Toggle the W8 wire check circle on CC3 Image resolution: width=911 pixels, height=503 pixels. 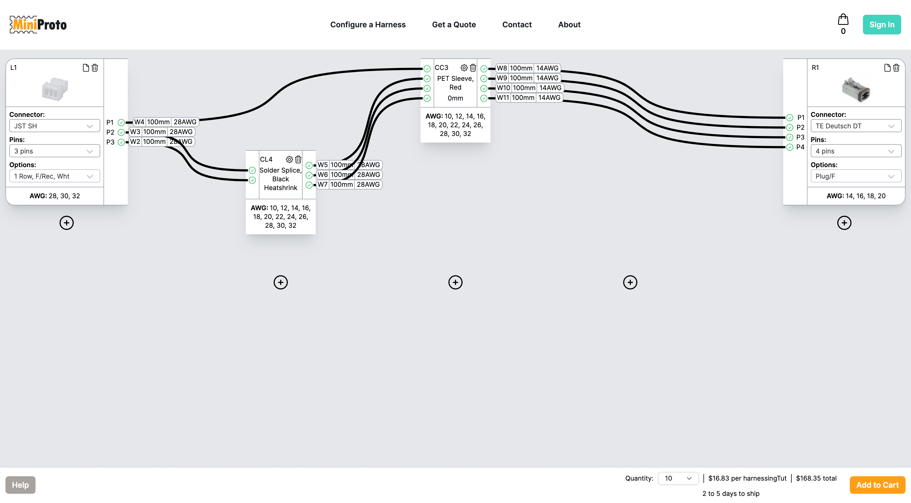pos(484,69)
